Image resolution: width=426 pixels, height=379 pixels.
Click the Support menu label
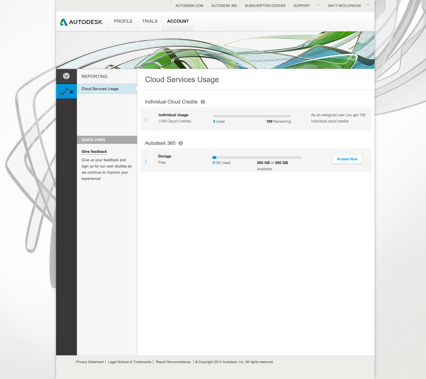pos(302,6)
